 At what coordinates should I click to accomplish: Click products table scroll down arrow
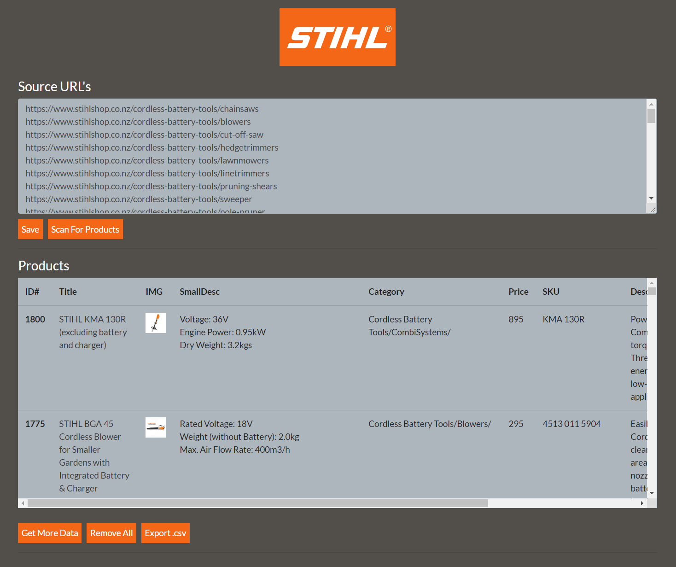(x=652, y=493)
